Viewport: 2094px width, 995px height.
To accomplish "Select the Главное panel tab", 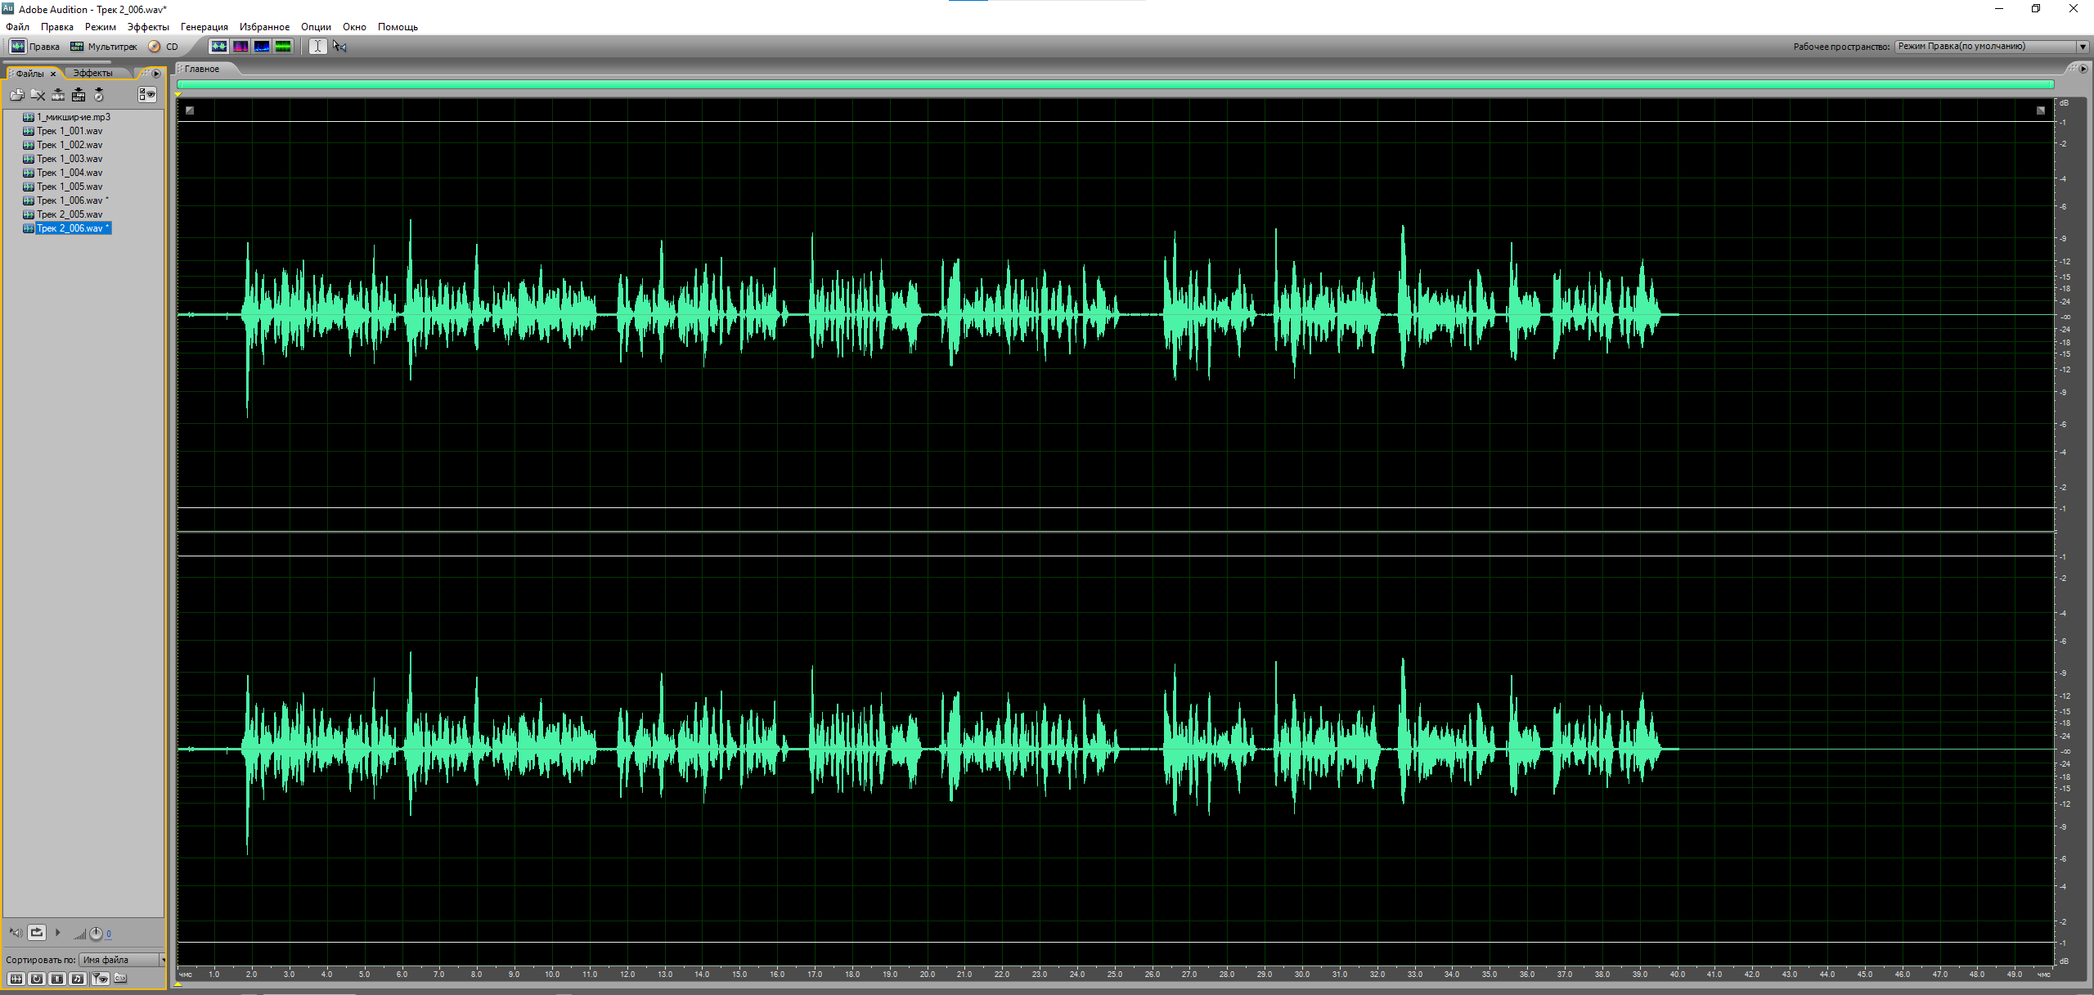I will [202, 69].
